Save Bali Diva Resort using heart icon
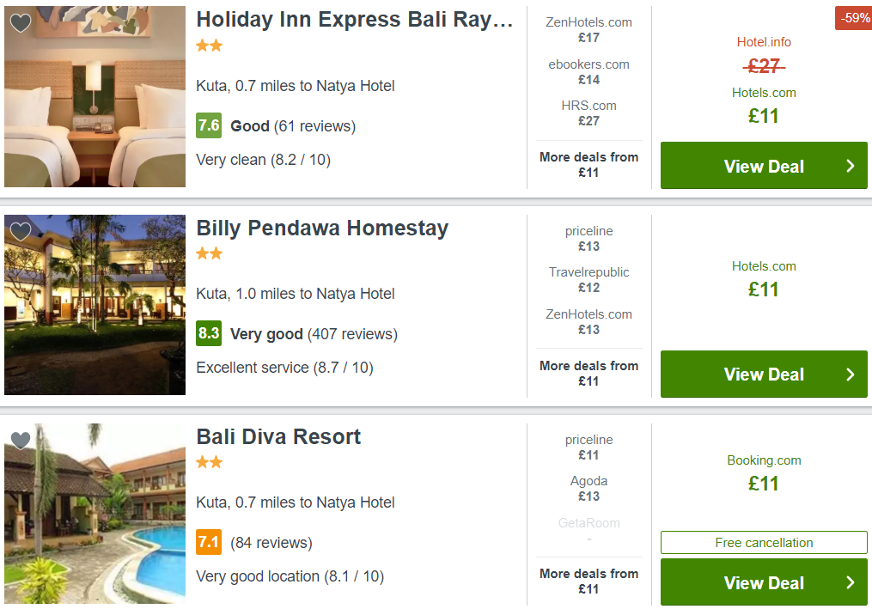Viewport: 872px width, 609px height. click(21, 441)
